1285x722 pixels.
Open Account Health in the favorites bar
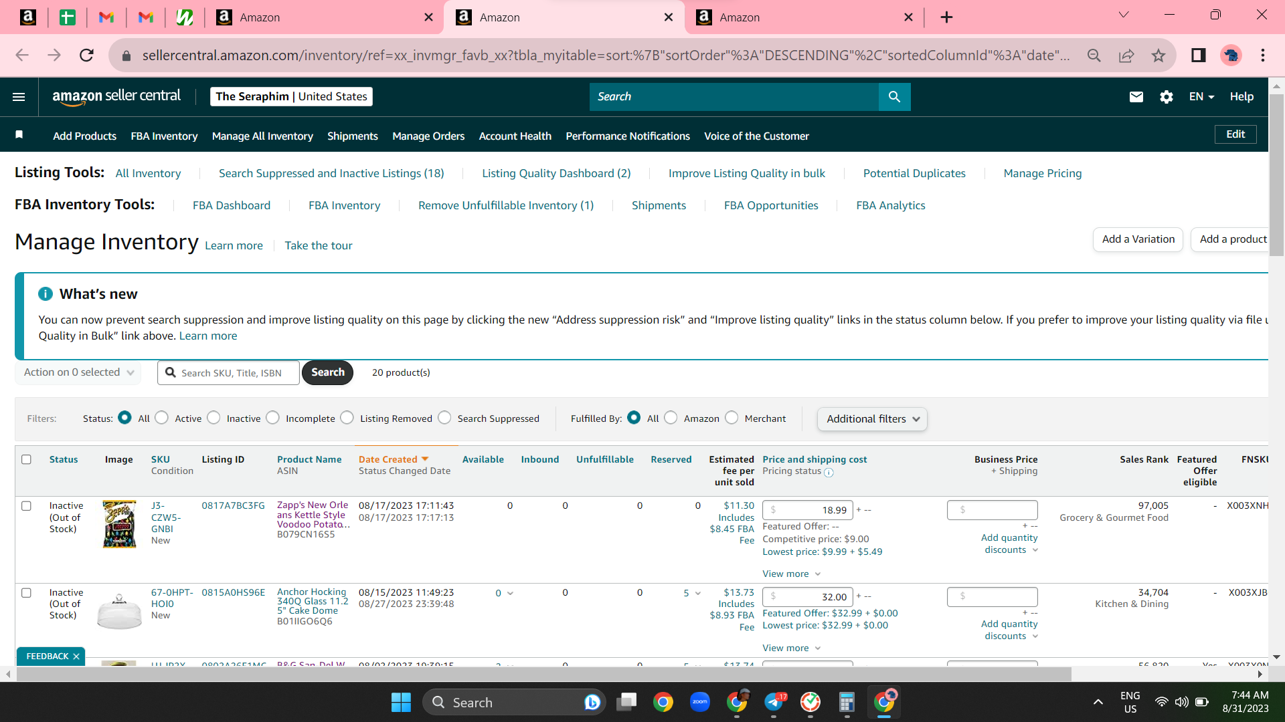515,136
